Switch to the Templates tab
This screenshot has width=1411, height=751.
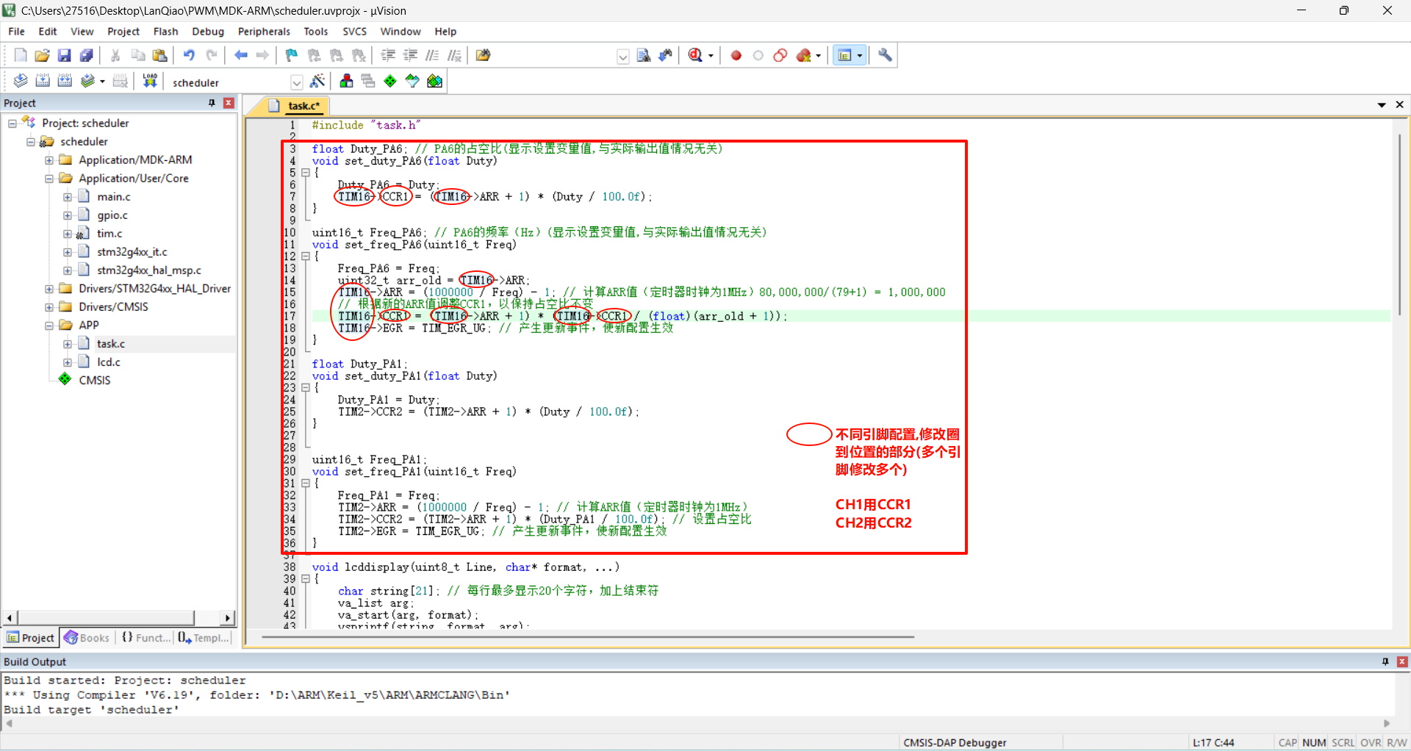204,638
